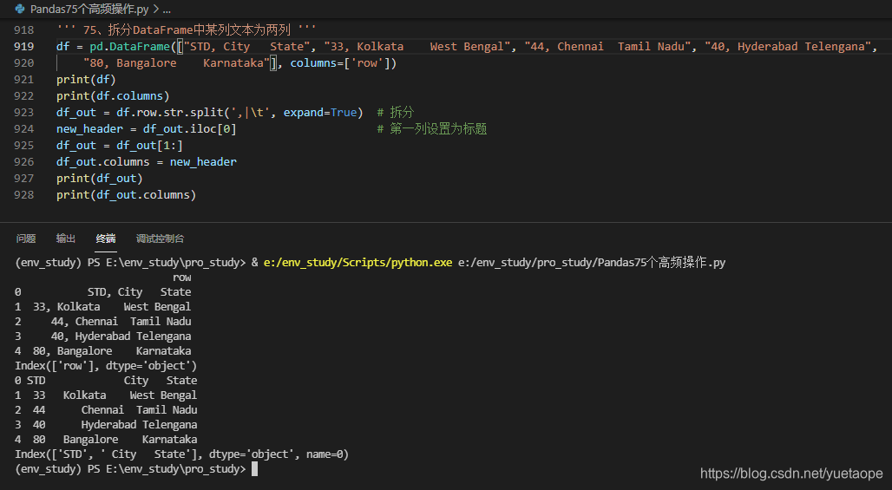Open breadcrumb file Pandas75个高频操作.py
892x490 pixels.
pyautogui.click(x=89, y=9)
